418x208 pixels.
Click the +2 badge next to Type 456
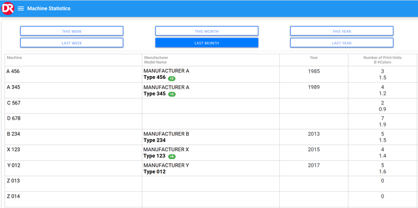coord(171,79)
